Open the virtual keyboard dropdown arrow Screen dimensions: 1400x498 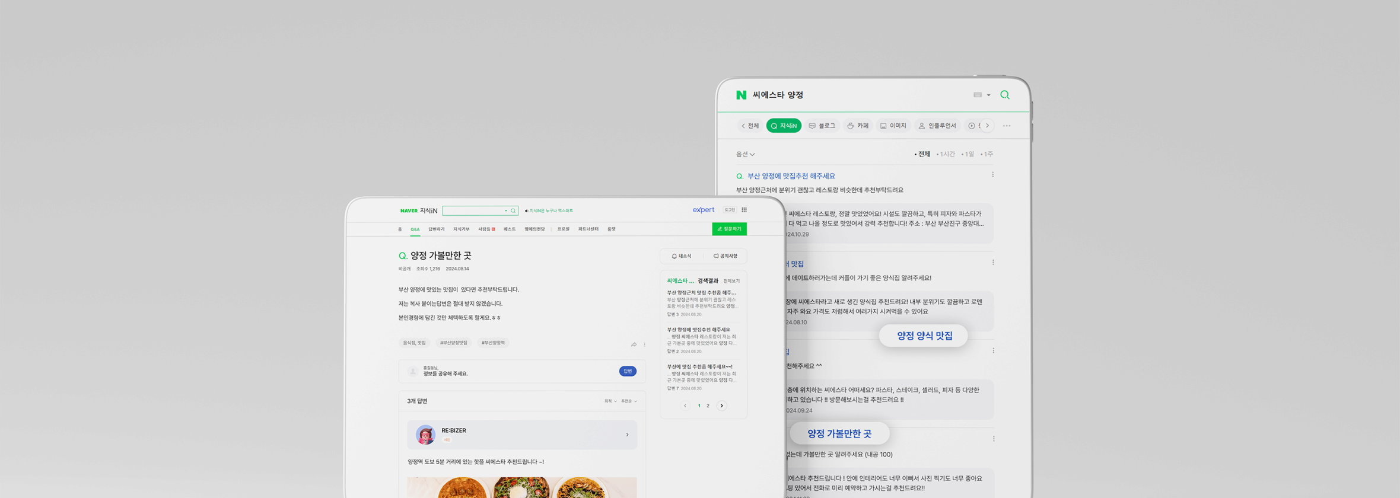[x=988, y=95]
